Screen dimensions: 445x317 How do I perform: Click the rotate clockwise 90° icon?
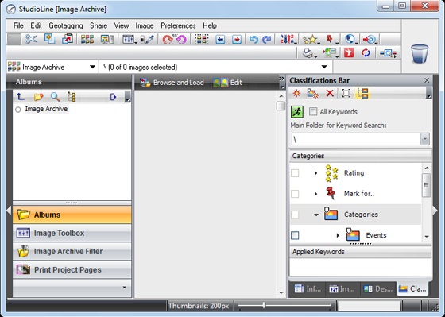[168, 39]
